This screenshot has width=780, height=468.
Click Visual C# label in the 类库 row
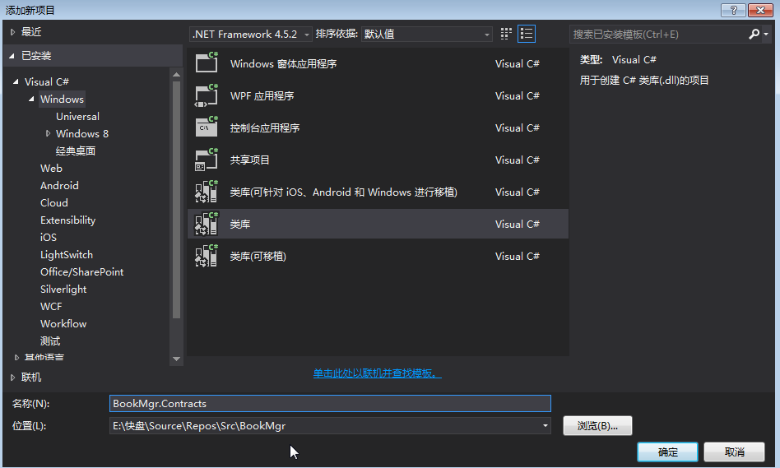[x=518, y=224]
